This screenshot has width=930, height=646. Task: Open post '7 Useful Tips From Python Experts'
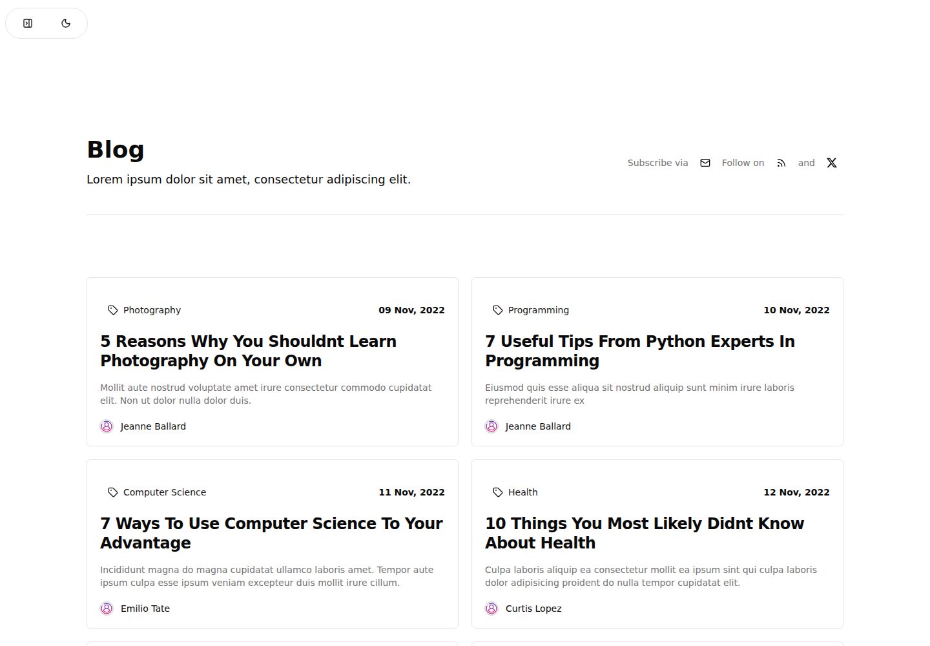(x=640, y=351)
